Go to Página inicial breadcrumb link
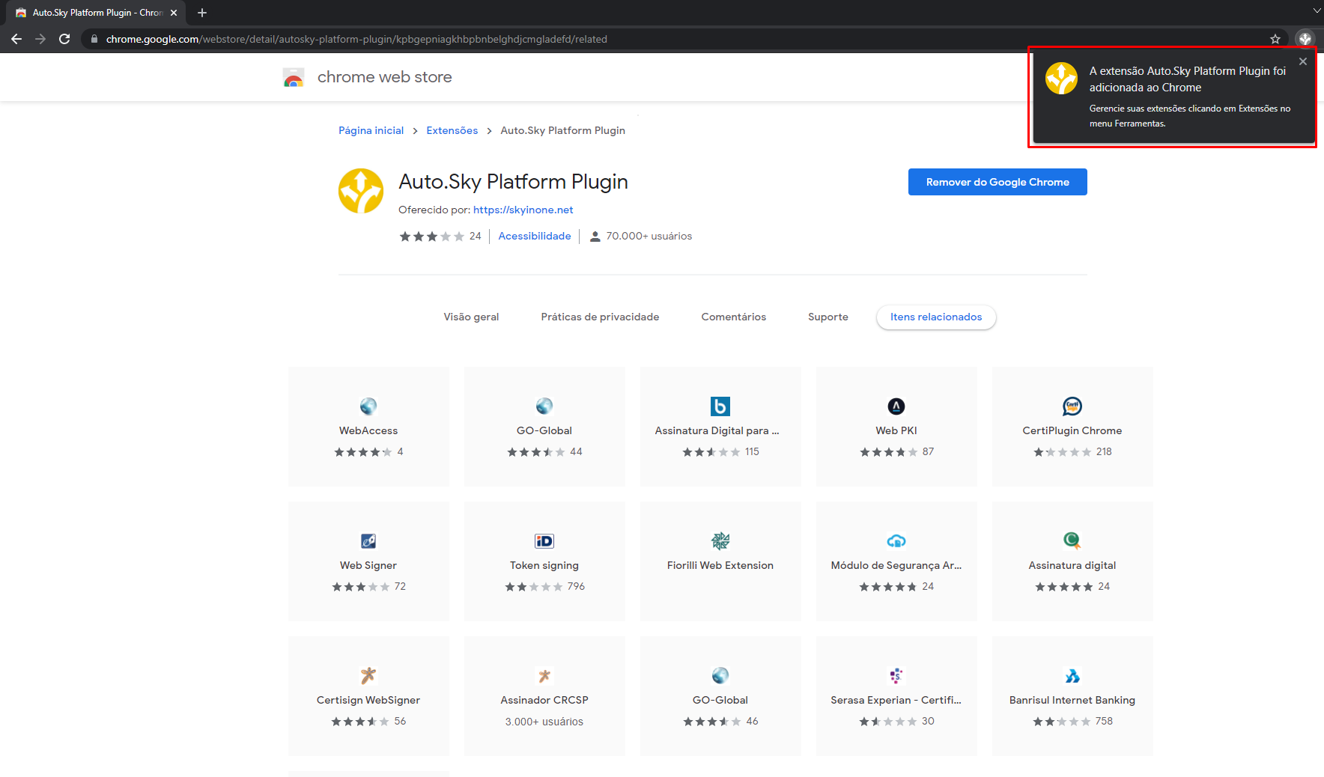Screen dimensions: 1324x777 coord(371,130)
